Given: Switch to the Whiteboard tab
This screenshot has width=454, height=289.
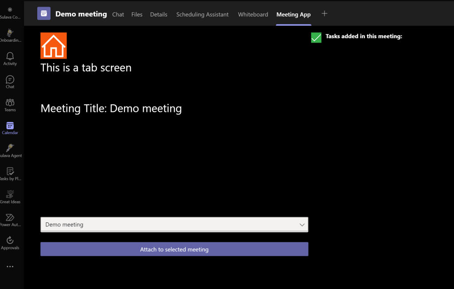Looking at the screenshot, I should point(253,14).
